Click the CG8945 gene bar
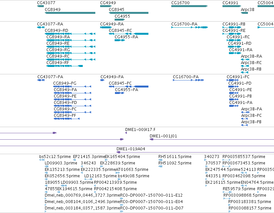 pyautogui.click(x=128, y=13)
